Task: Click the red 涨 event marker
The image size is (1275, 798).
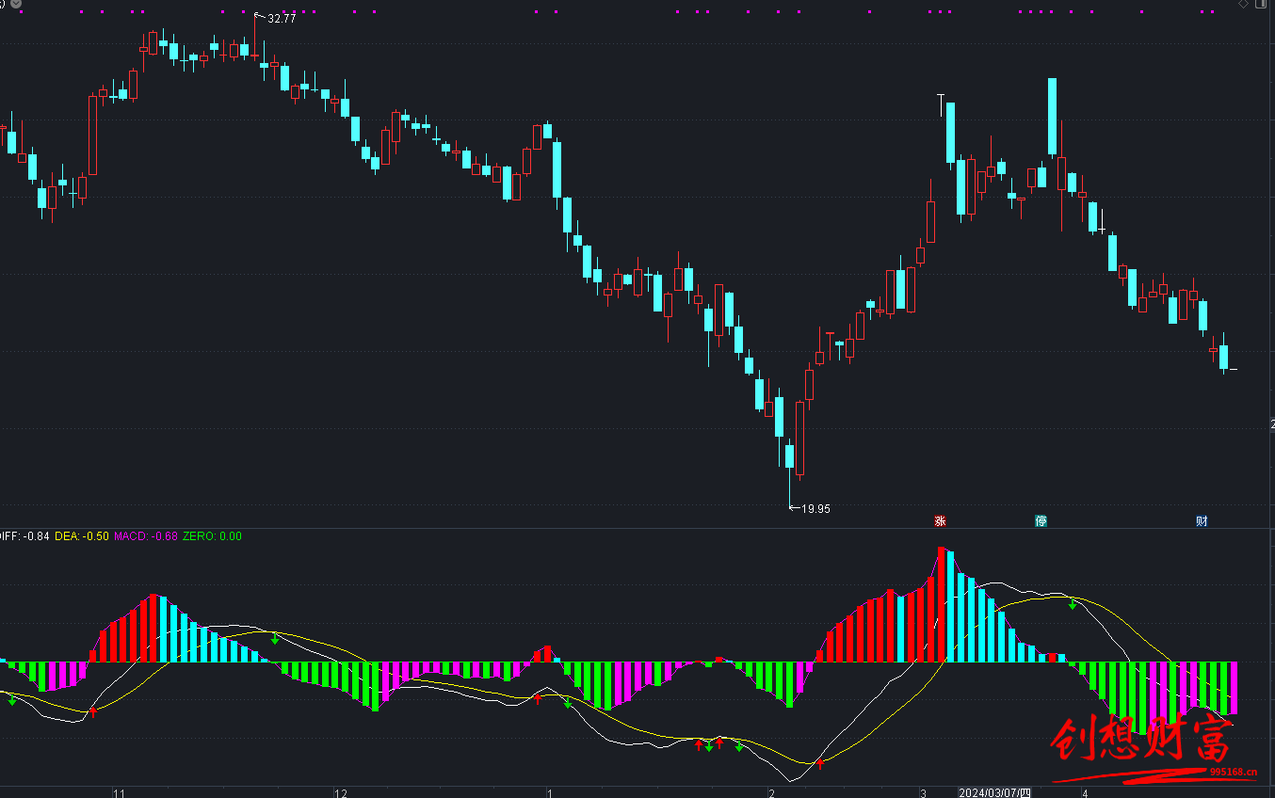Action: (x=939, y=520)
